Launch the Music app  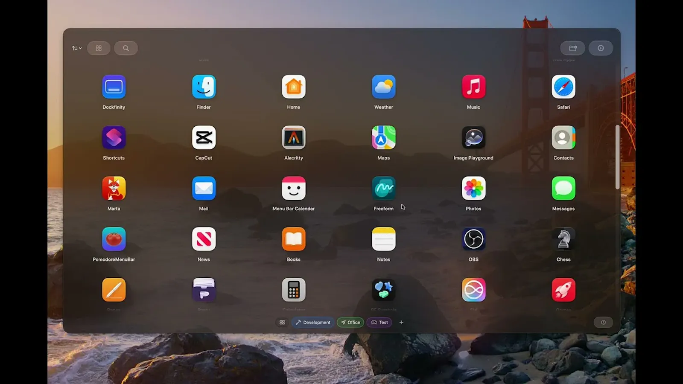point(473,87)
